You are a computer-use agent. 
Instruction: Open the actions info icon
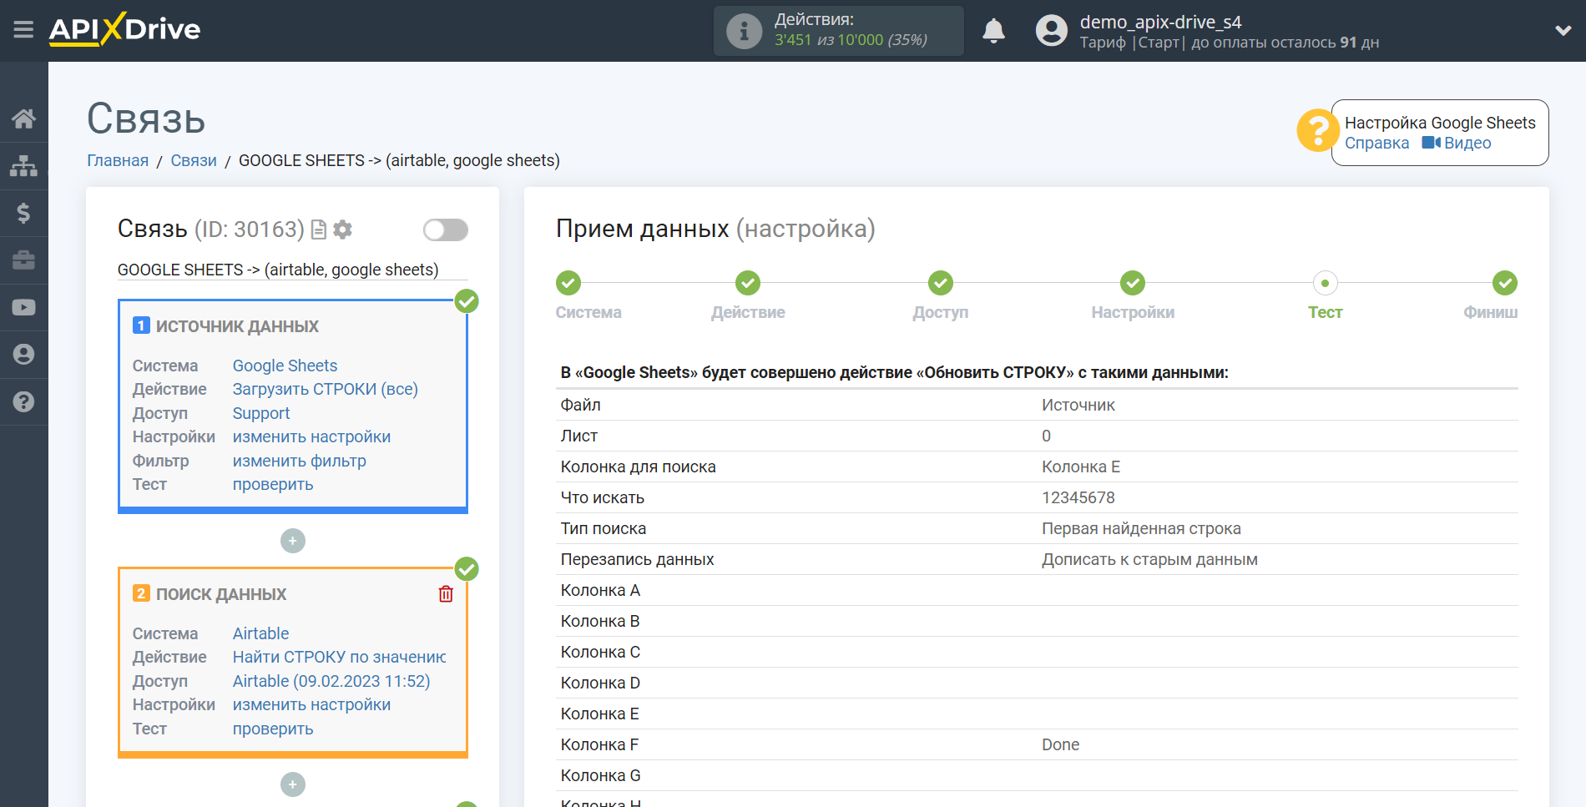click(x=744, y=31)
